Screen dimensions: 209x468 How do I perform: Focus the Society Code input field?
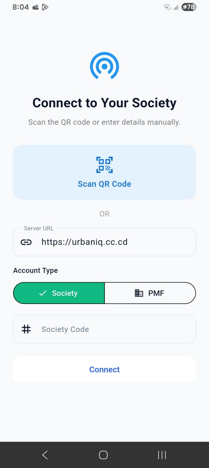coord(104,329)
